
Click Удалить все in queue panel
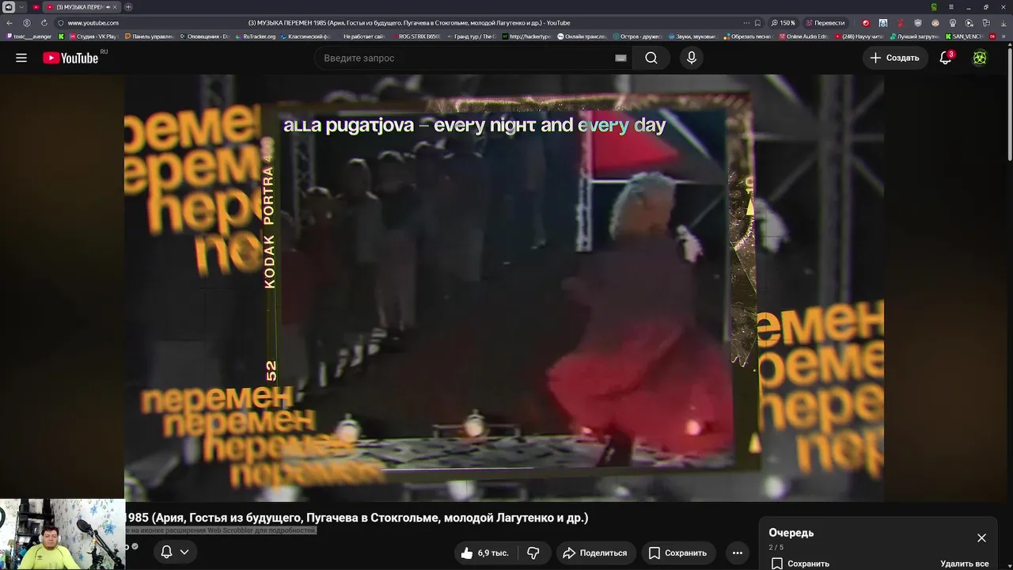coord(964,564)
